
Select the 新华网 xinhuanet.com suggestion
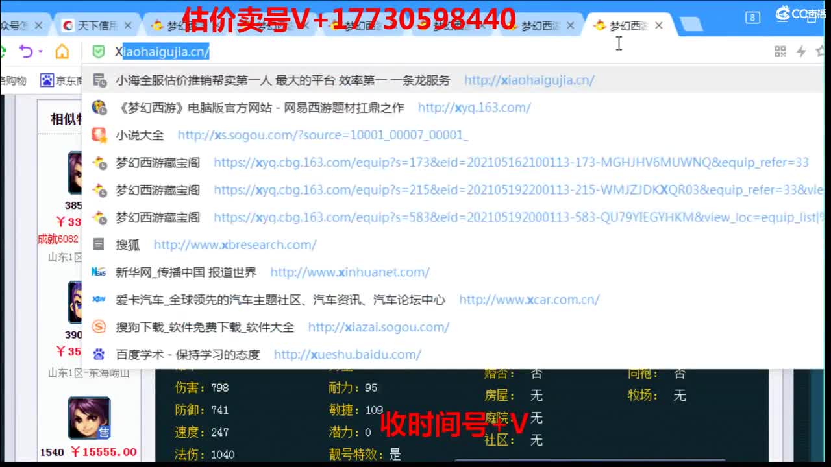click(453, 272)
